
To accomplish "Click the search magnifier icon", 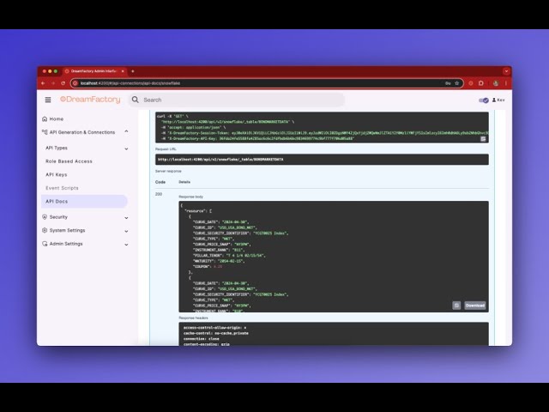I will tap(136, 100).
